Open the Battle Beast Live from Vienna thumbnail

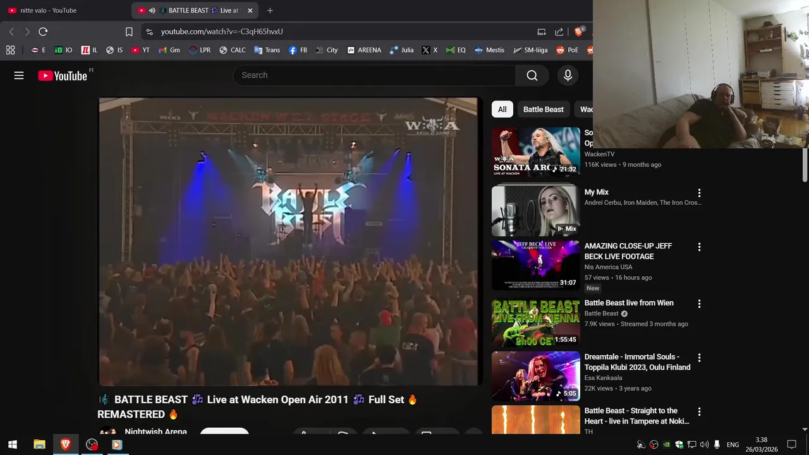coord(536,322)
